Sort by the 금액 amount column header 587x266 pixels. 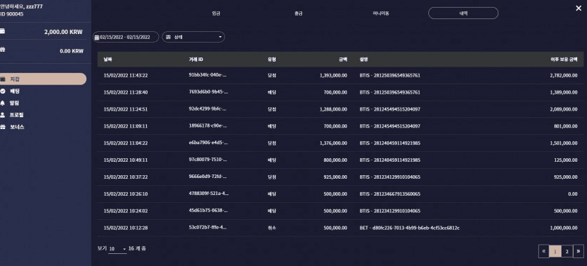[343, 60]
